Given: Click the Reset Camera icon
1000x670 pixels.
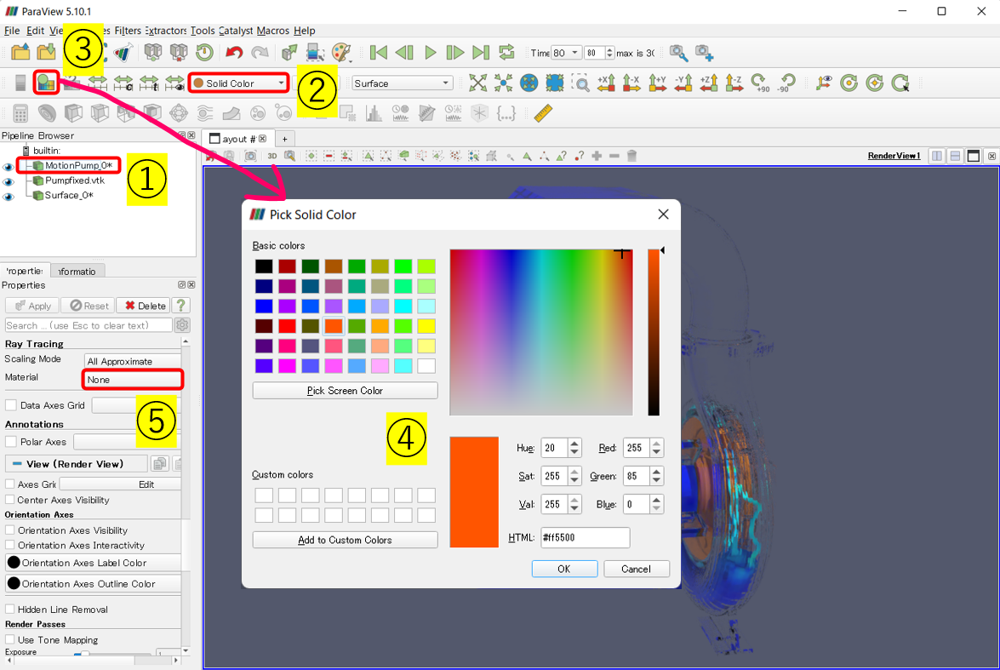Looking at the screenshot, I should tap(478, 83).
